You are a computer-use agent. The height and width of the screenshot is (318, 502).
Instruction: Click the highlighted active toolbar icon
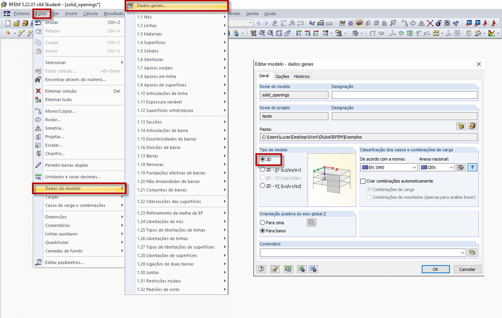(359, 23)
